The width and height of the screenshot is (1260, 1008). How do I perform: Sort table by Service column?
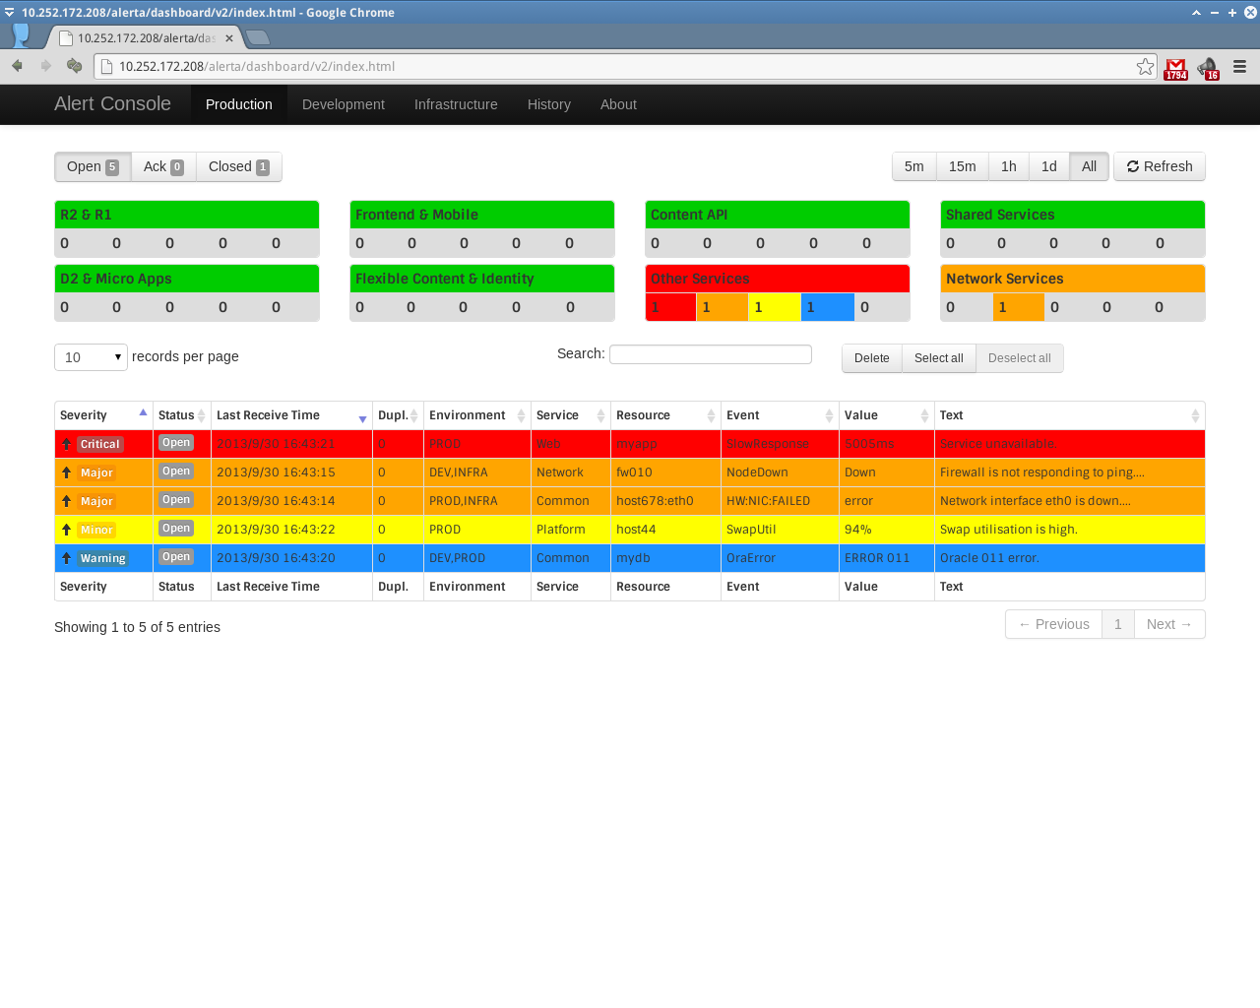571,415
